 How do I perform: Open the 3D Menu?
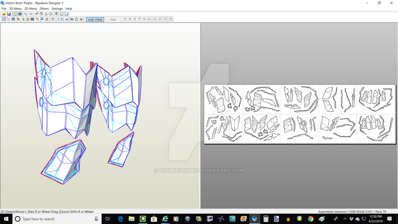[15, 9]
